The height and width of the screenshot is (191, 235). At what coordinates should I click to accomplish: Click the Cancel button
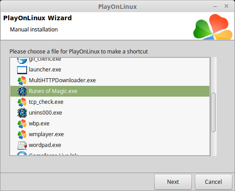coord(213,182)
